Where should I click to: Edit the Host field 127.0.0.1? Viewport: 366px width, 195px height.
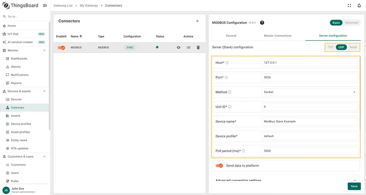coord(310,63)
